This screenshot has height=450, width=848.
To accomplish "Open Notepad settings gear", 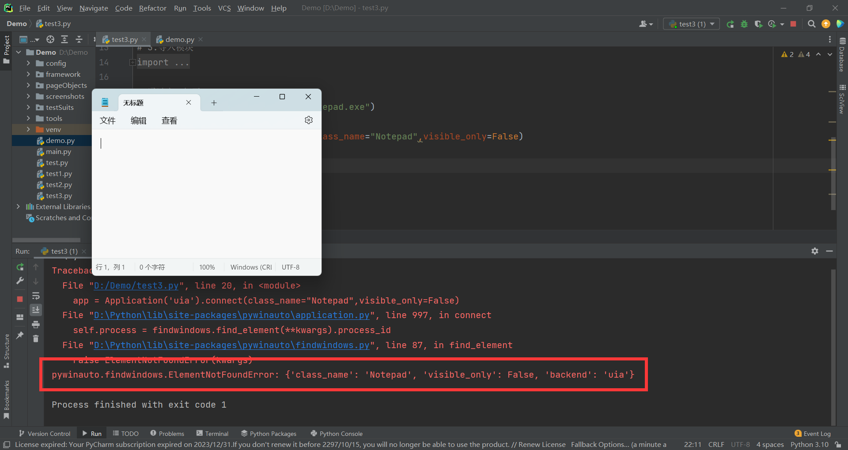I will (309, 120).
